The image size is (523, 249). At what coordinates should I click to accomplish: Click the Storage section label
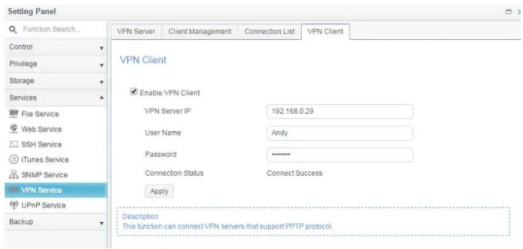coord(22,81)
